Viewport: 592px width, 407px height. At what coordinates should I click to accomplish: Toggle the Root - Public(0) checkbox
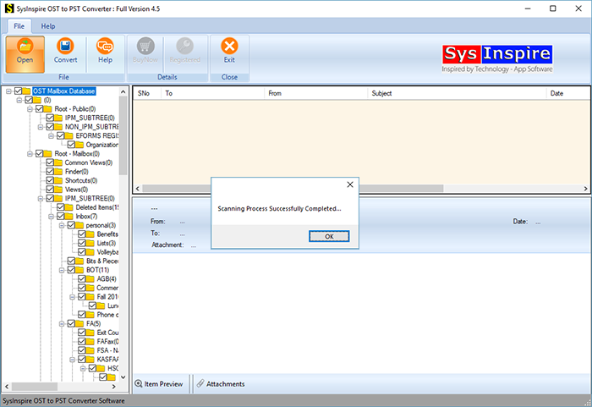(39, 109)
